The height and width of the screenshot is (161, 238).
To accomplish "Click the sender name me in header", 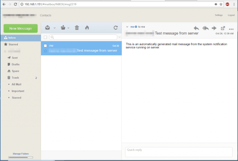I will [132, 27].
